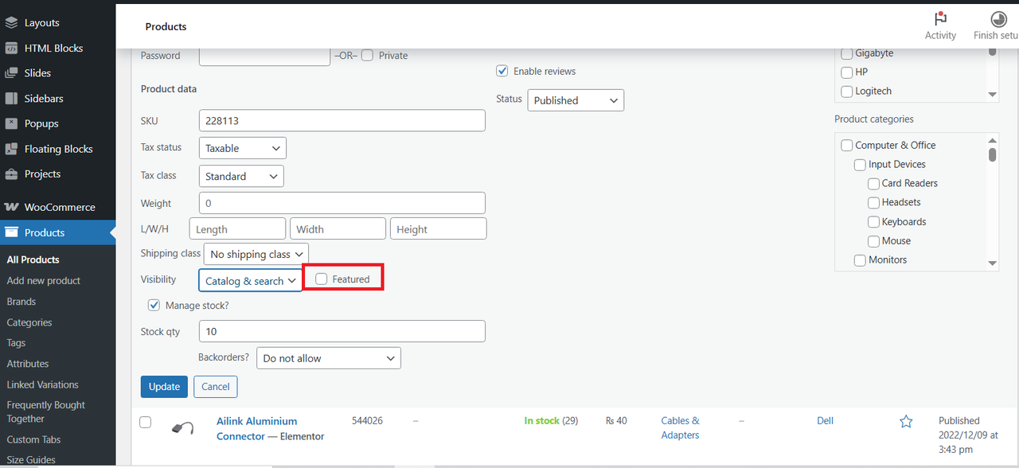This screenshot has height=468, width=1019.
Task: Click into the Stock qty field
Action: click(342, 331)
